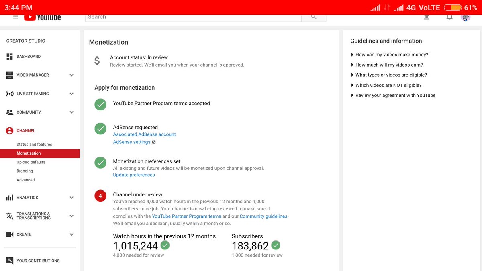Click 'Guidelines and information' heading
The height and width of the screenshot is (271, 482).
click(x=386, y=41)
